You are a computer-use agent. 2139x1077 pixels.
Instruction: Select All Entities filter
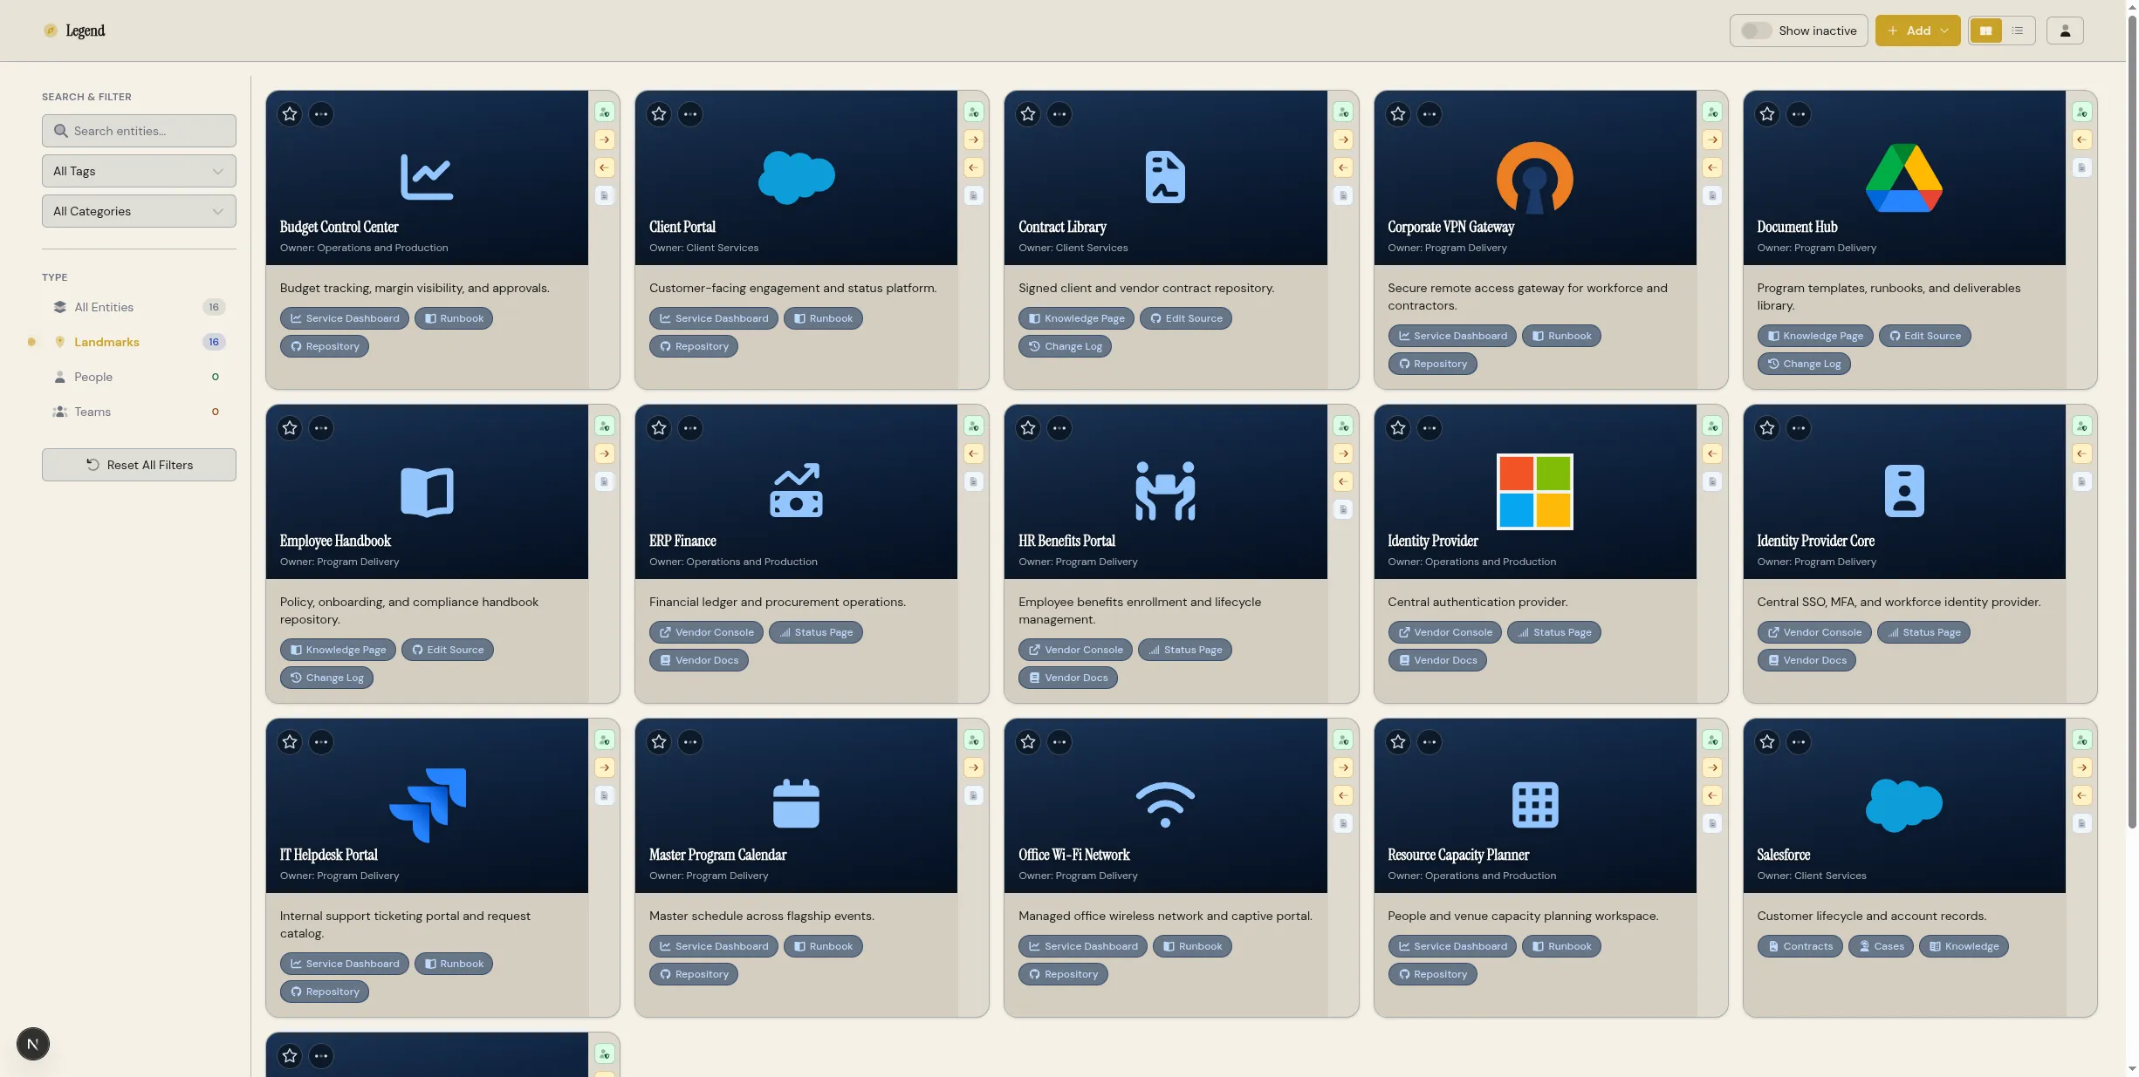tap(139, 307)
